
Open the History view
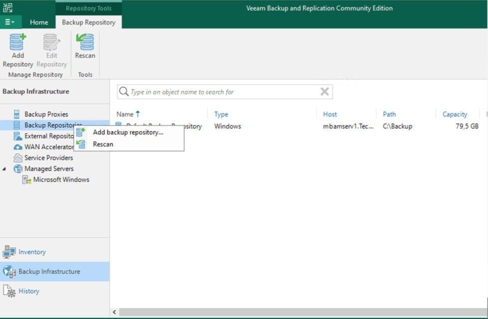click(28, 291)
